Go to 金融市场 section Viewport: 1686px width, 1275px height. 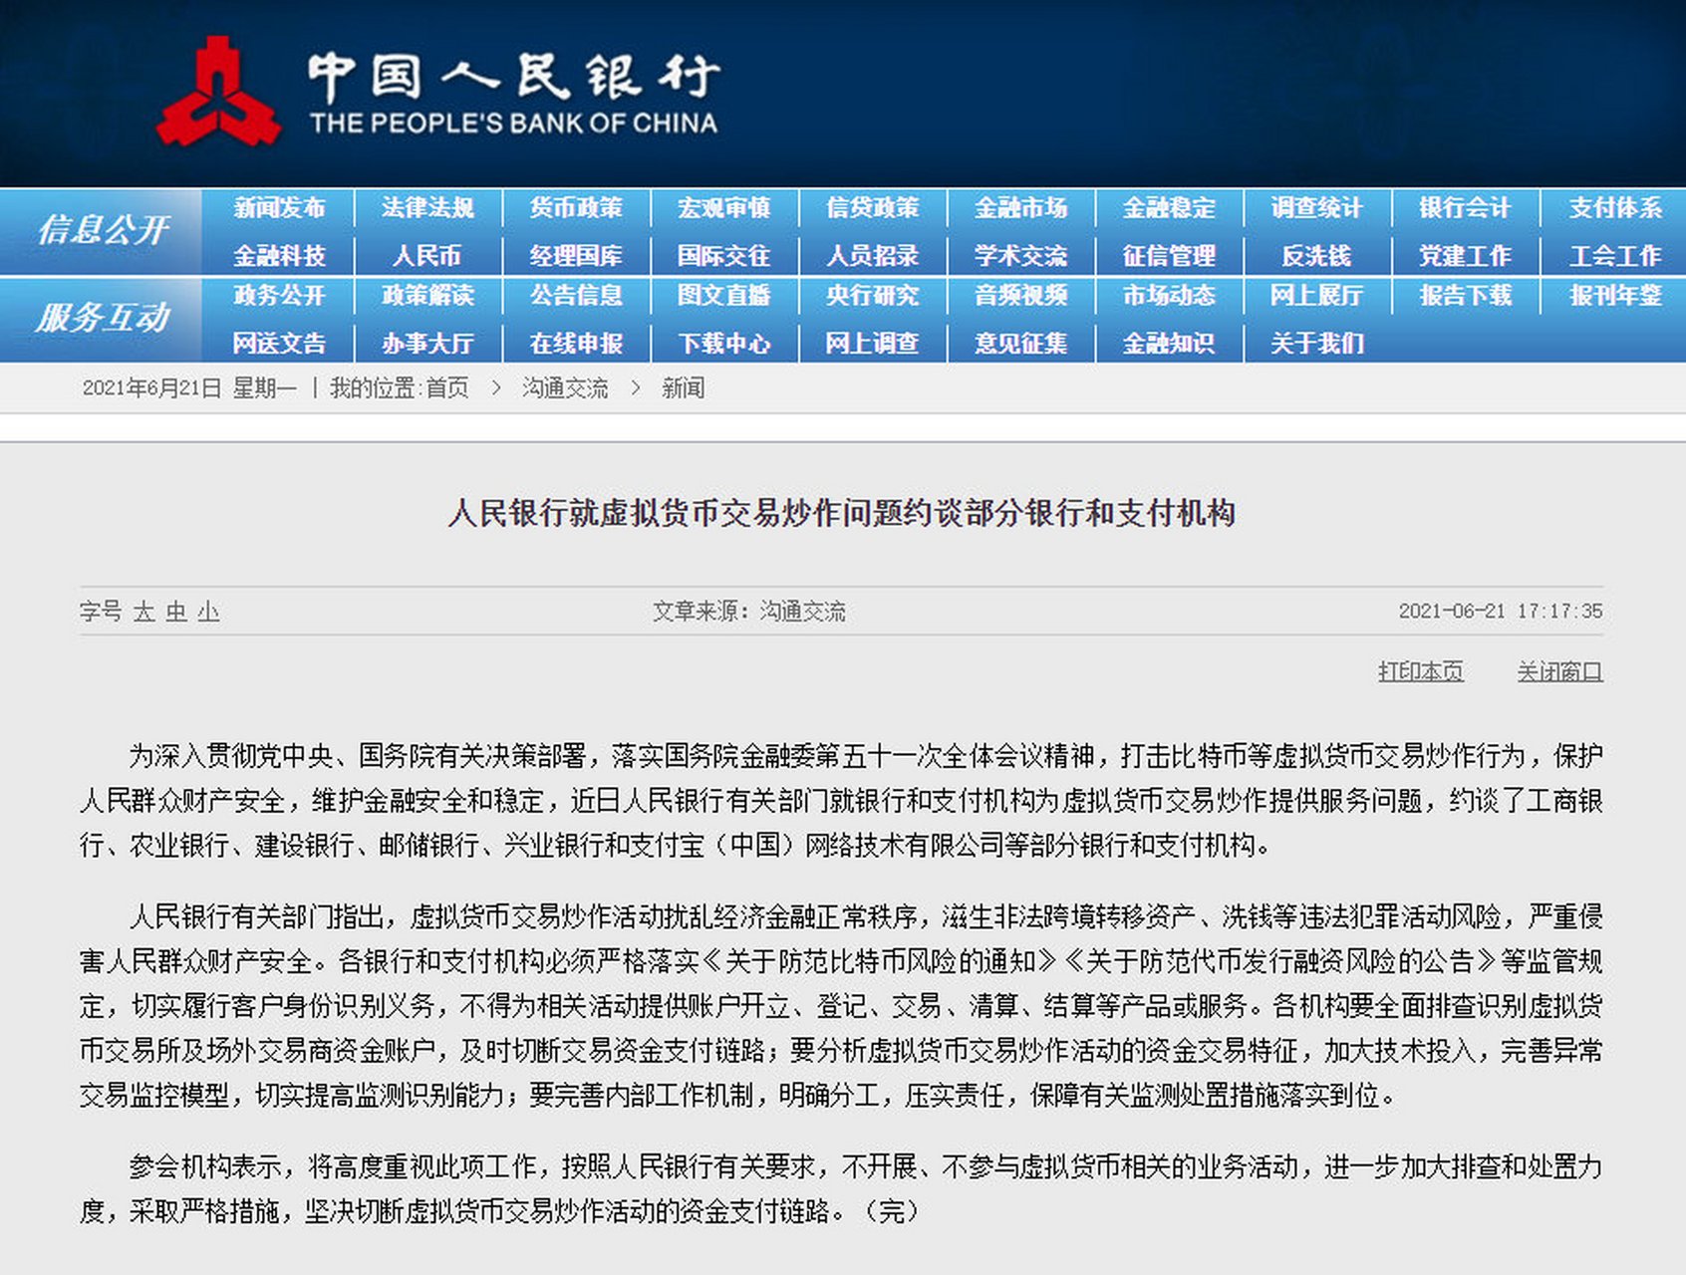pyautogui.click(x=1020, y=208)
